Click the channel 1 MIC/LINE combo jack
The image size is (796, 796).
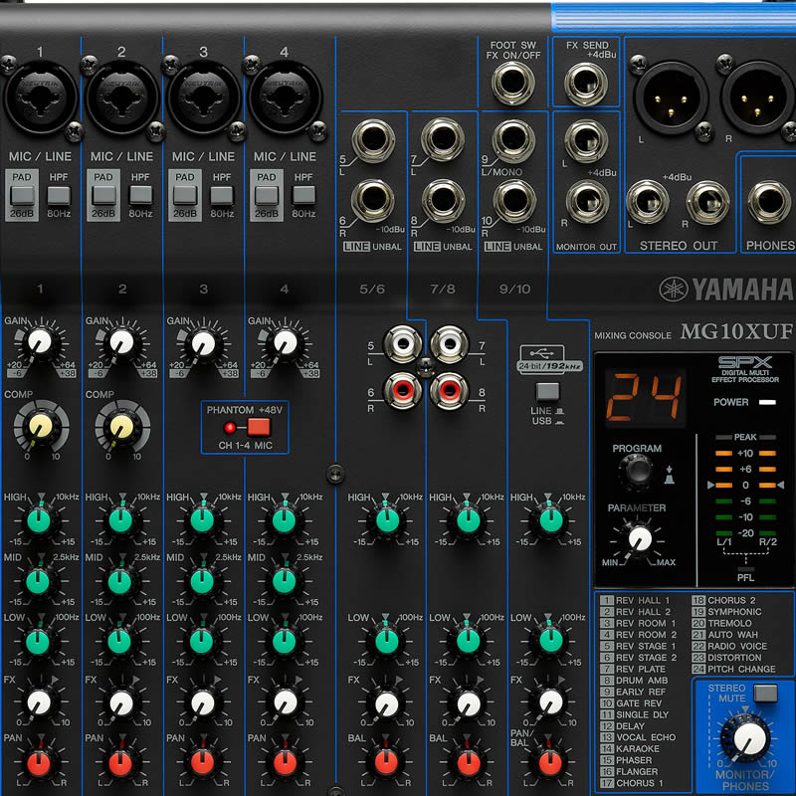coord(41,97)
